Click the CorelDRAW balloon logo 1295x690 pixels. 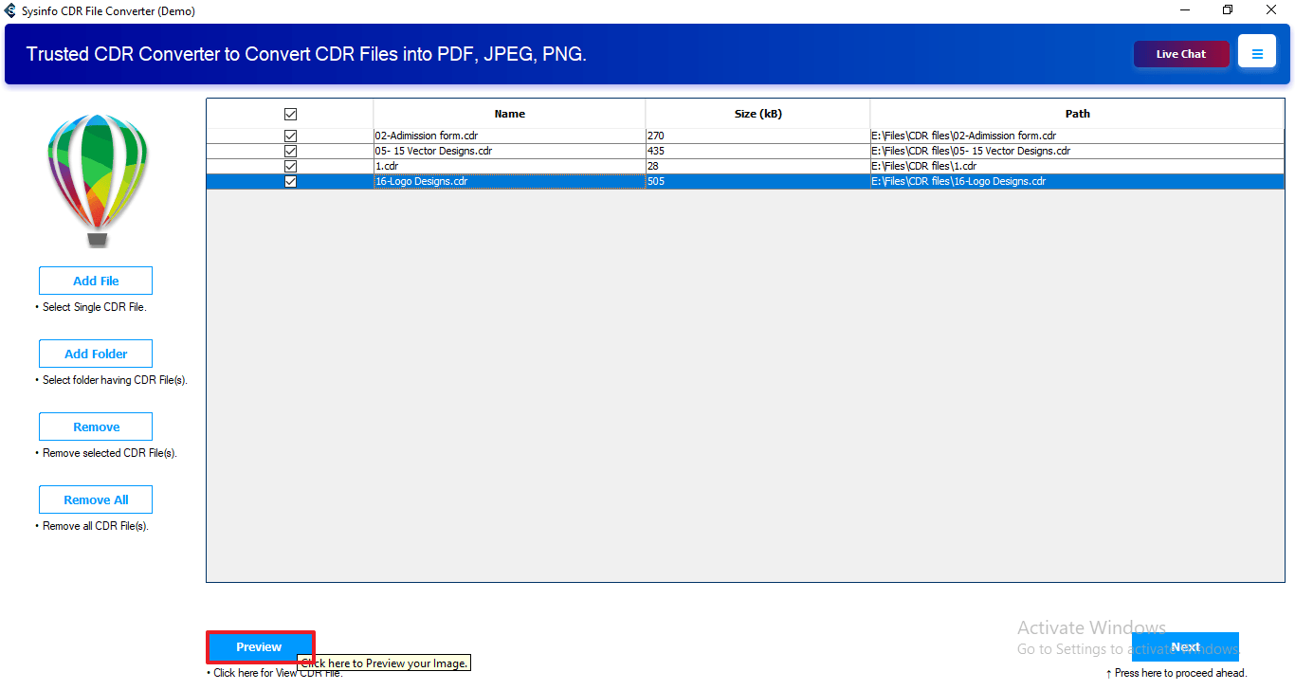tap(96, 175)
